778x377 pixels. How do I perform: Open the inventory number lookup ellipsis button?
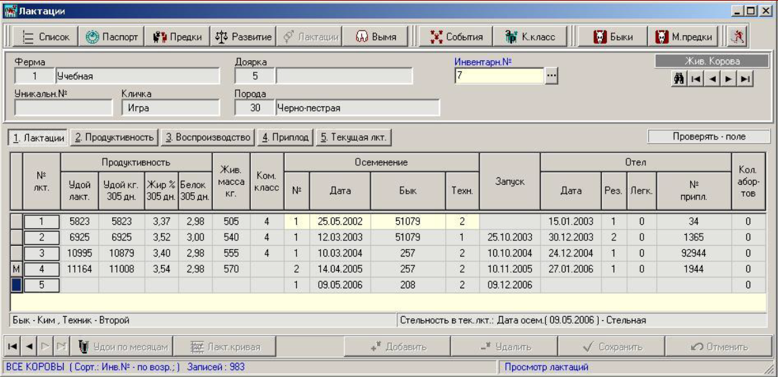point(552,76)
